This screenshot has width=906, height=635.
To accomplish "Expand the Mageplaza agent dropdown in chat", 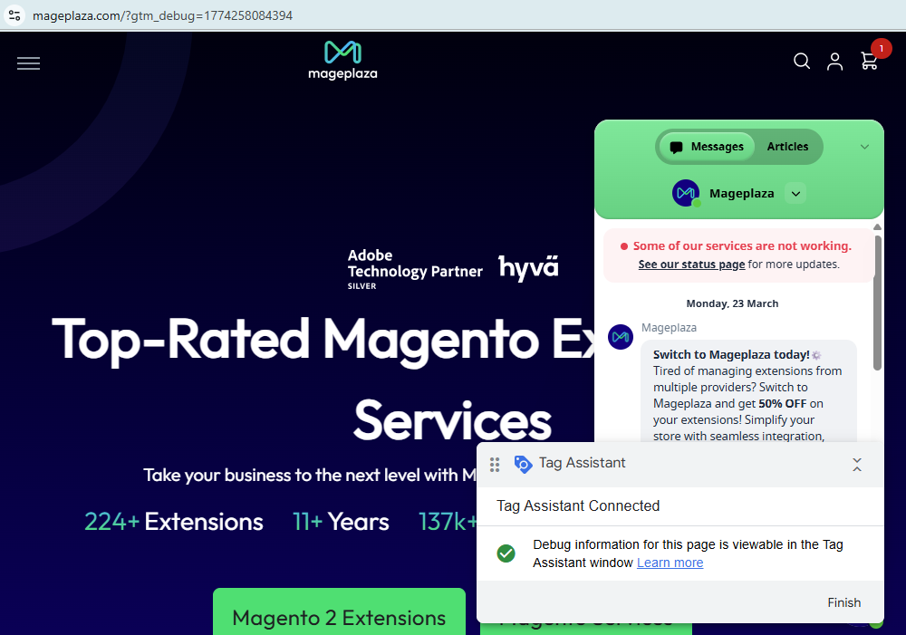I will point(795,193).
